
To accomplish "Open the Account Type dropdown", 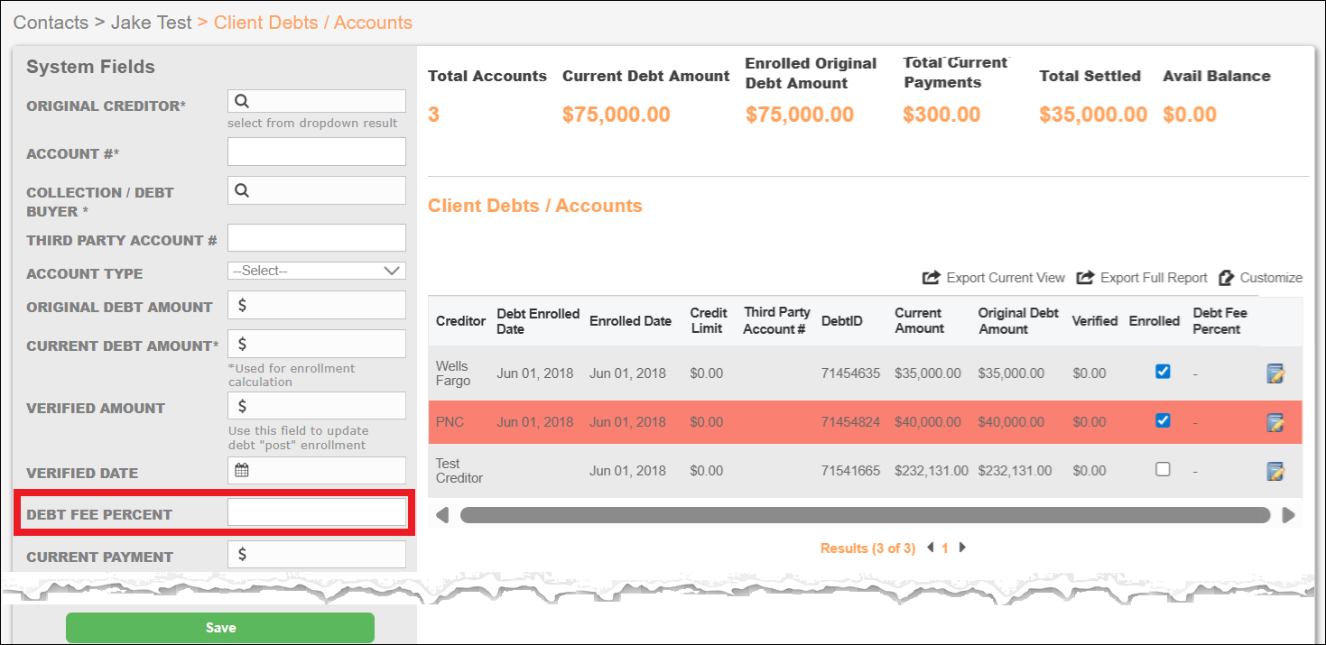I will (x=317, y=271).
